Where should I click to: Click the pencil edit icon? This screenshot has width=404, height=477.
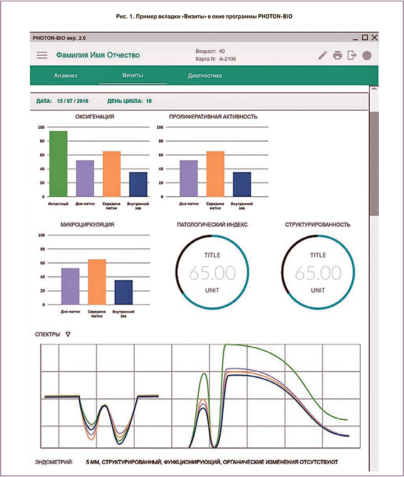(x=322, y=55)
